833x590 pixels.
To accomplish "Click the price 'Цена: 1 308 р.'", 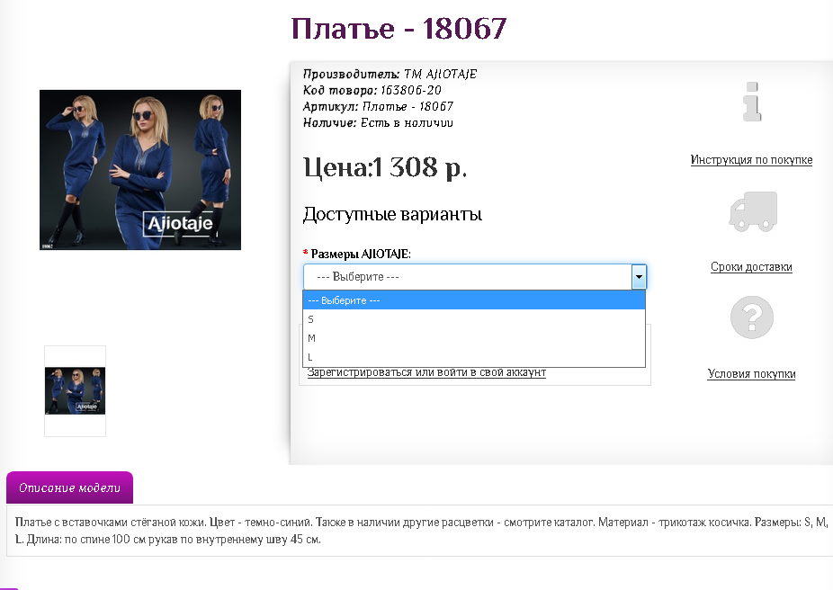I will click(x=385, y=167).
